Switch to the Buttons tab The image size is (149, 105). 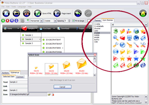(x=5, y=73)
